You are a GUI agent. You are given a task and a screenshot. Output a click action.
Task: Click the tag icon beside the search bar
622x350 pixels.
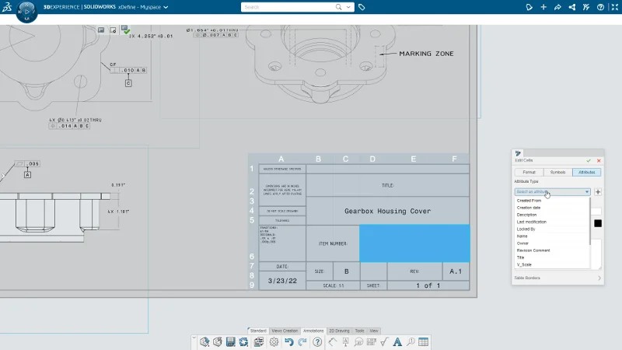(362, 7)
